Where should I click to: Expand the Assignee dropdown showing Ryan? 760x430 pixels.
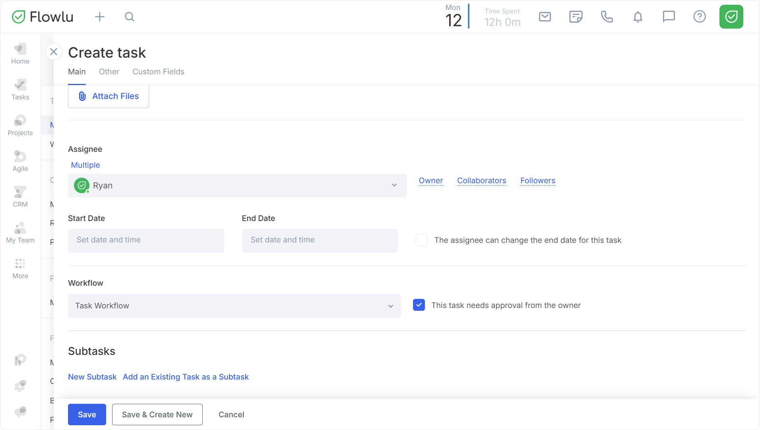coord(237,186)
